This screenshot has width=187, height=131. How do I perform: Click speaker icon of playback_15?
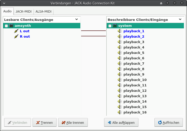tap(120, 107)
